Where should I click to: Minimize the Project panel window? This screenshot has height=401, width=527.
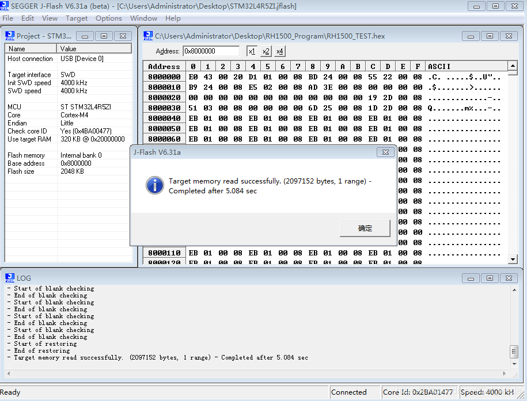point(85,36)
